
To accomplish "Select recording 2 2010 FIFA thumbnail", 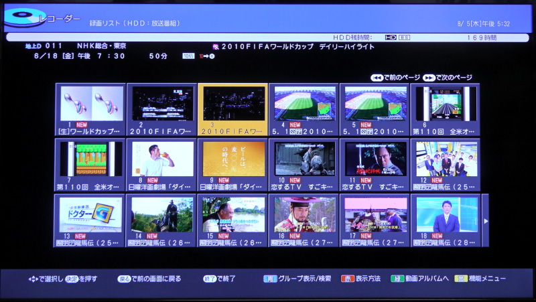I will click(163, 103).
